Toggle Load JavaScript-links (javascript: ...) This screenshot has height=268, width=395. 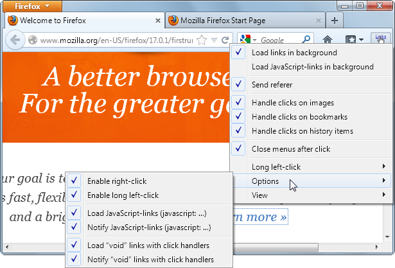tap(149, 213)
